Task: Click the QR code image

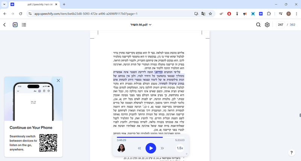Action: [x=48, y=143]
